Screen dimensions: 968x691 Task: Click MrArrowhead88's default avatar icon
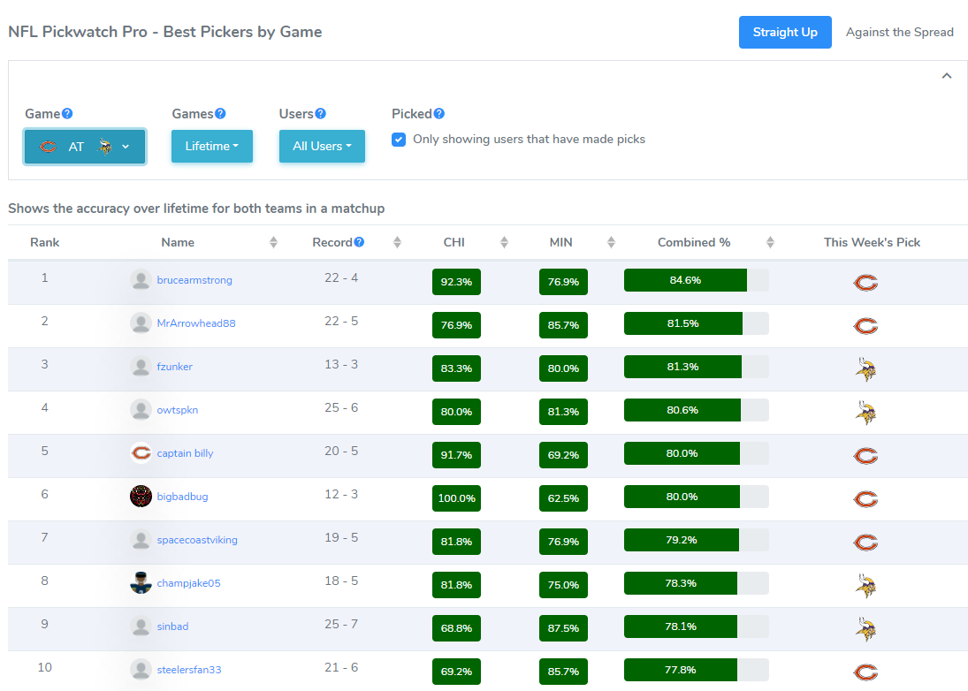[141, 323]
